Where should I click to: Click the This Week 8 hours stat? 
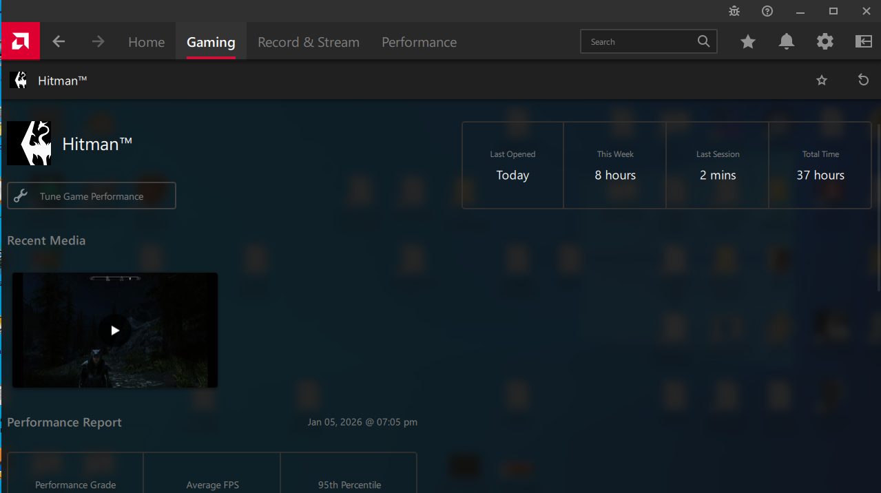(x=615, y=165)
